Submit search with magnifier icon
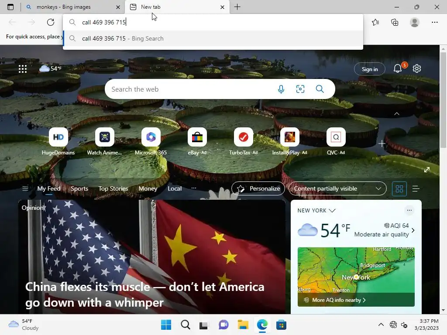This screenshot has height=335, width=447. point(320,89)
